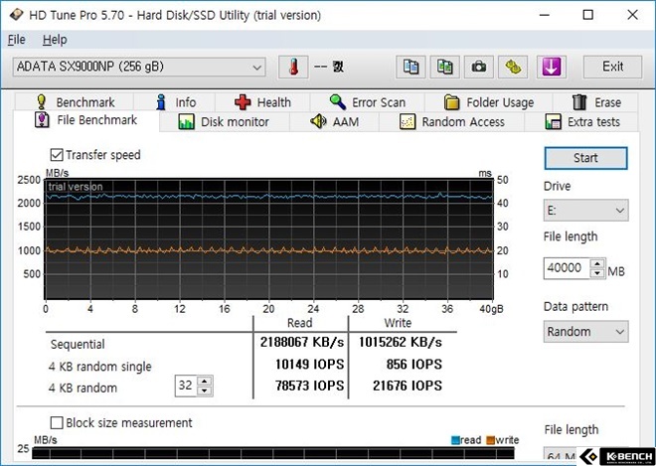Increase the 4 KB random queue depth
656x466 pixels.
coord(204,382)
